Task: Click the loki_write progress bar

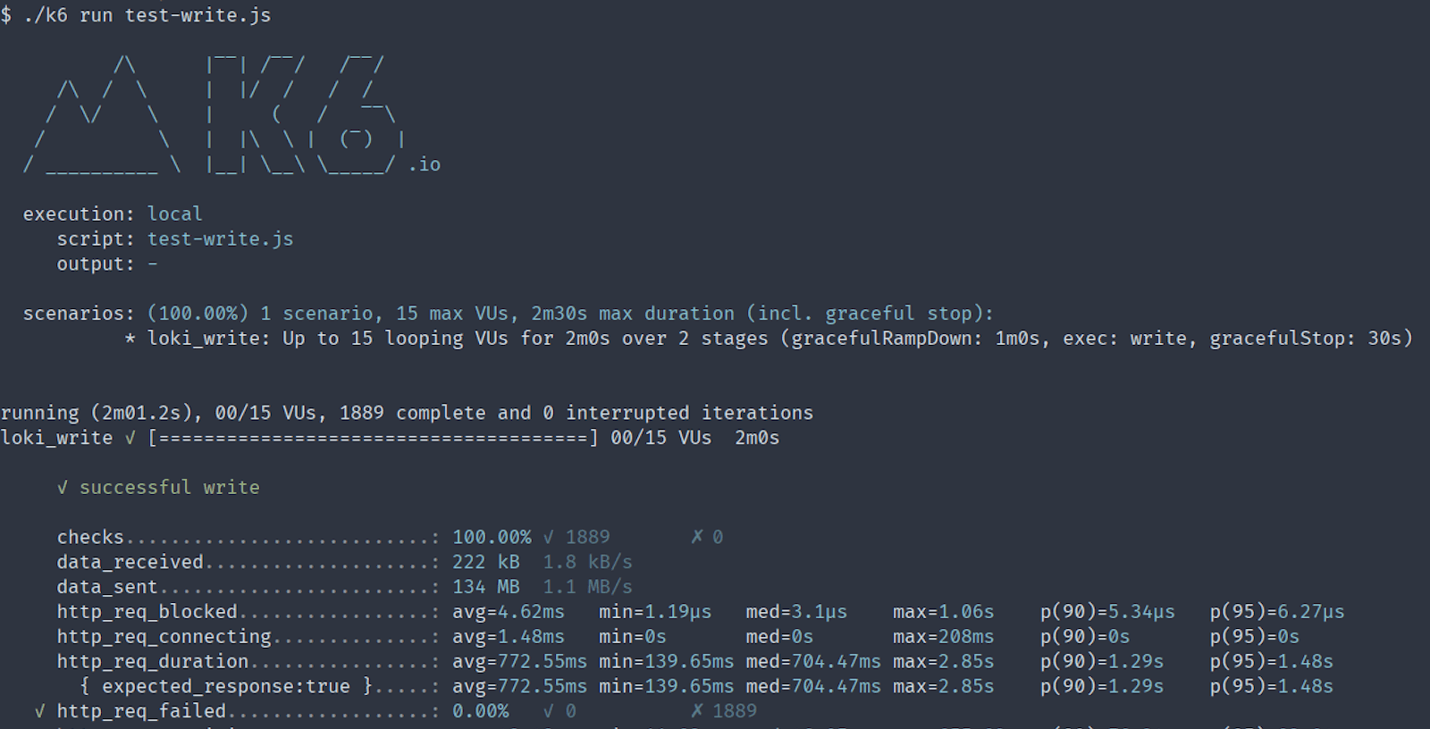Action: [373, 438]
